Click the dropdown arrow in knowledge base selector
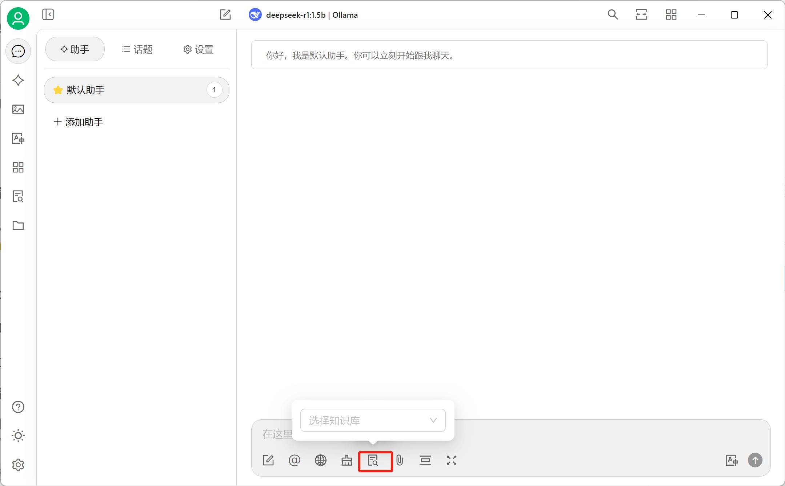 (433, 420)
